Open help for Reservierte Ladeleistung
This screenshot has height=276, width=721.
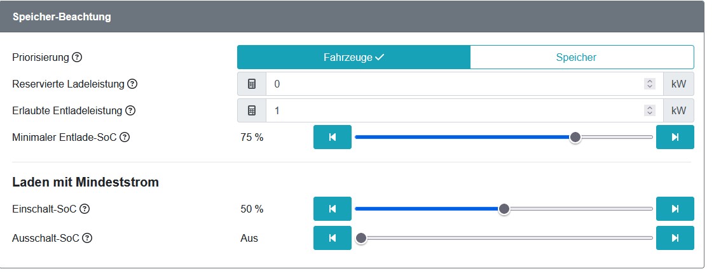click(x=132, y=84)
